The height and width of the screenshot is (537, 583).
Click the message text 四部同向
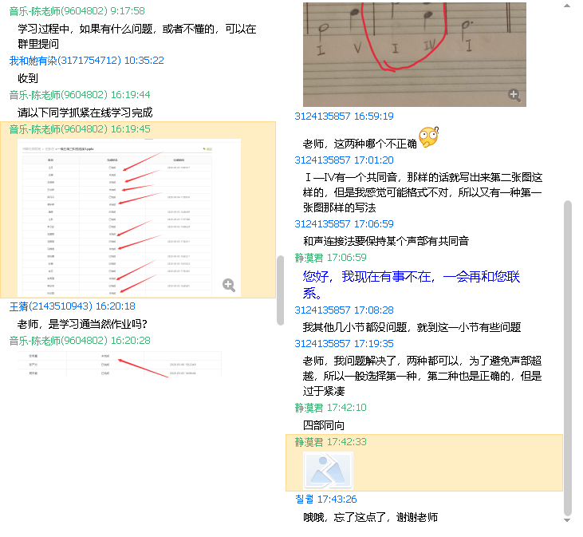tap(323, 424)
